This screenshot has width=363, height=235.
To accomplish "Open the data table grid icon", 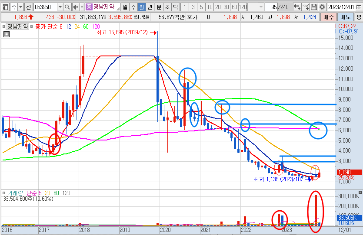I will (x=7, y=34).
